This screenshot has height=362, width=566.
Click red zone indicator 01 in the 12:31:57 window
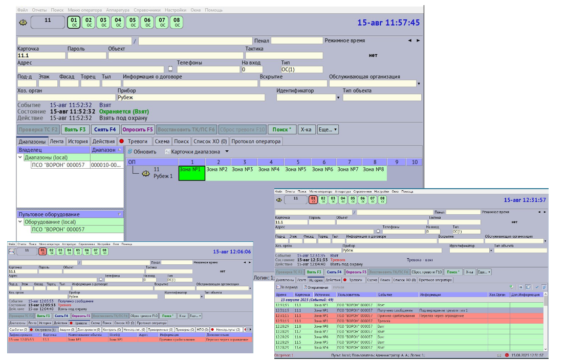pyautogui.click(x=313, y=200)
